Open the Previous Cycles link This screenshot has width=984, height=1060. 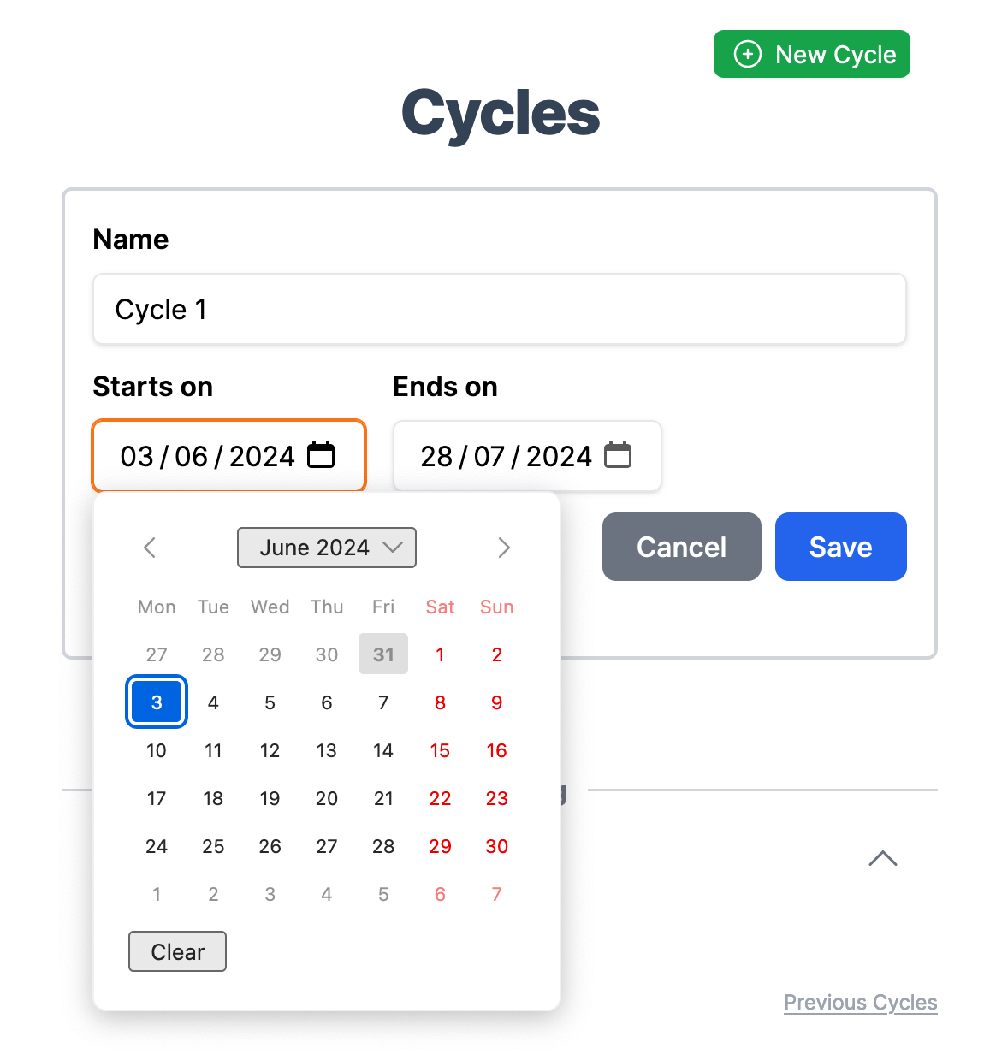(861, 1002)
